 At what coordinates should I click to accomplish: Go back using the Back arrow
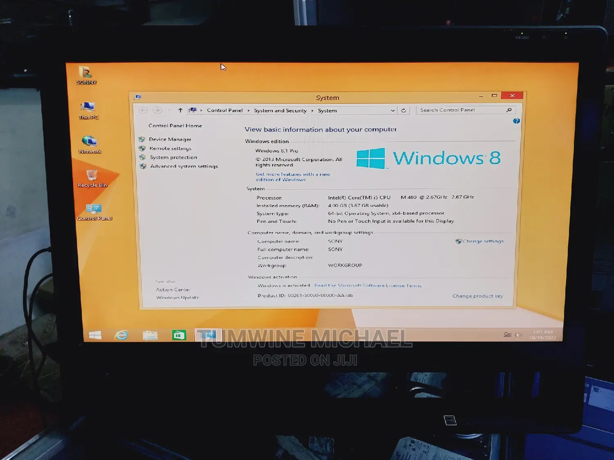pyautogui.click(x=143, y=110)
